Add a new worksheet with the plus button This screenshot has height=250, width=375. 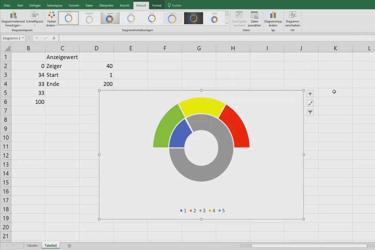coord(69,246)
